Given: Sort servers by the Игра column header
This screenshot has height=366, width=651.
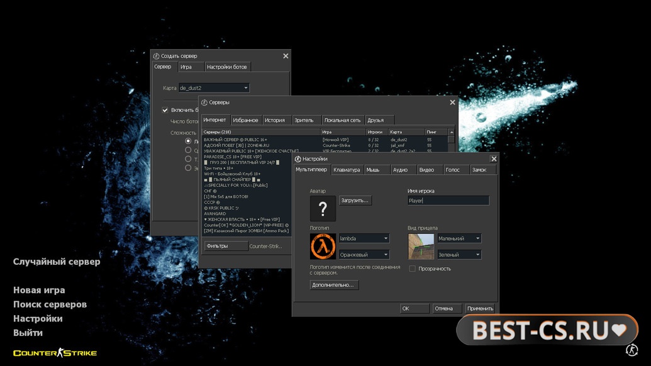Looking at the screenshot, I should (343, 132).
